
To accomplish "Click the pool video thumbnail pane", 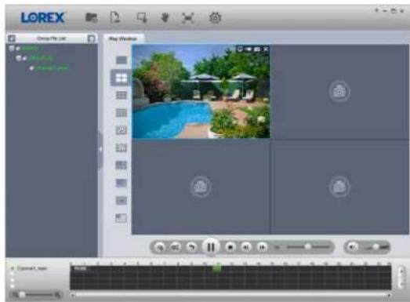I will pos(201,91).
